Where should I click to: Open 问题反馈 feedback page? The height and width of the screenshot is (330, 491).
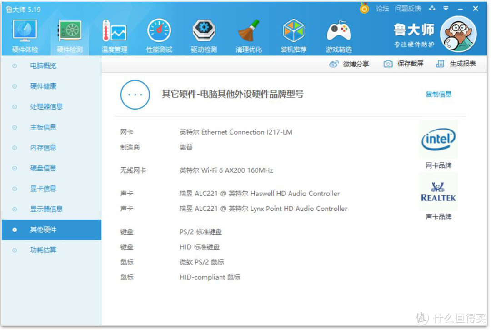(x=407, y=8)
